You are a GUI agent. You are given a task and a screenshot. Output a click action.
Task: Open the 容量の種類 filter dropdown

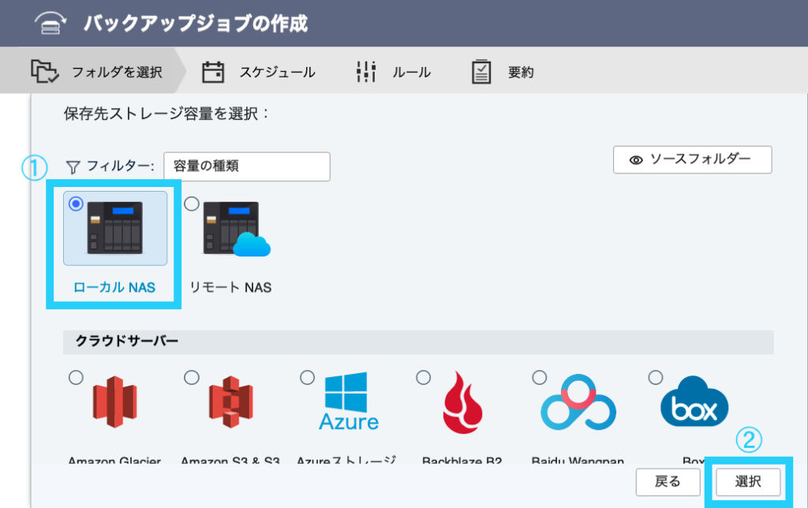[247, 166]
